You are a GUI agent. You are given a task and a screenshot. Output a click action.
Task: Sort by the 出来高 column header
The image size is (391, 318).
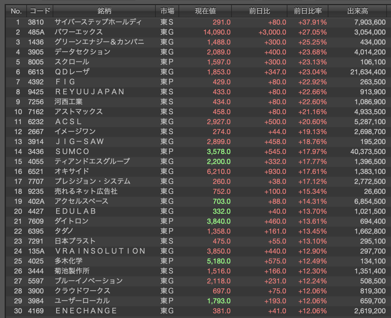357,11
